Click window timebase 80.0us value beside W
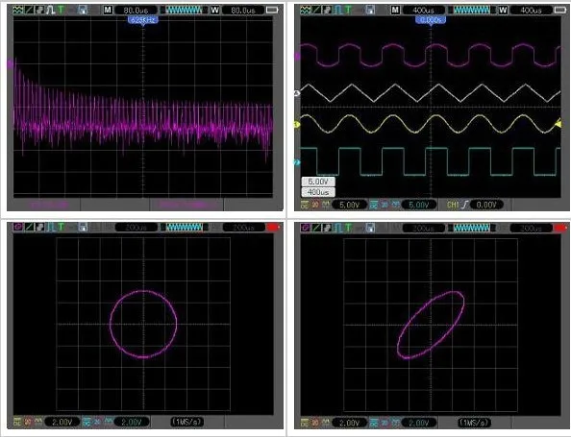This screenshot has height=437, width=571. (243, 11)
